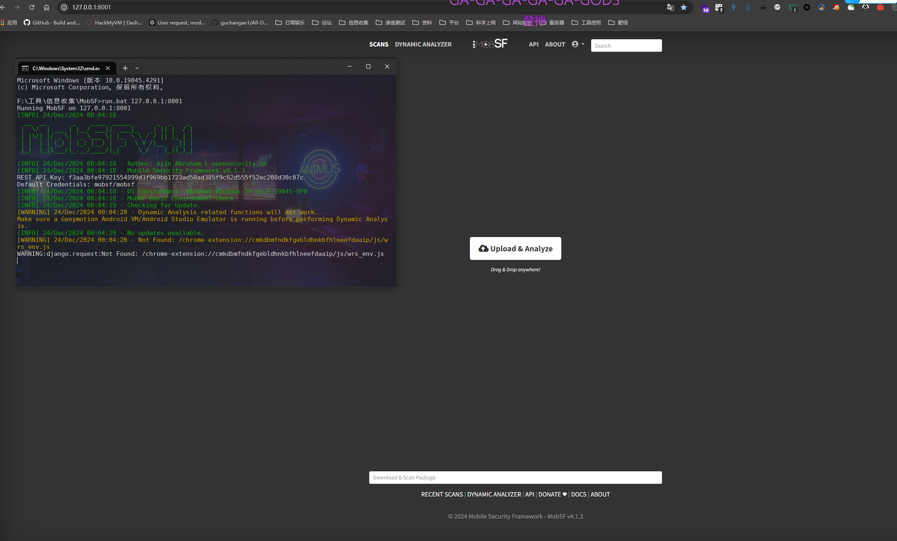897x541 pixels.
Task: Open the 应用 apps shortcut
Action: pos(9,23)
